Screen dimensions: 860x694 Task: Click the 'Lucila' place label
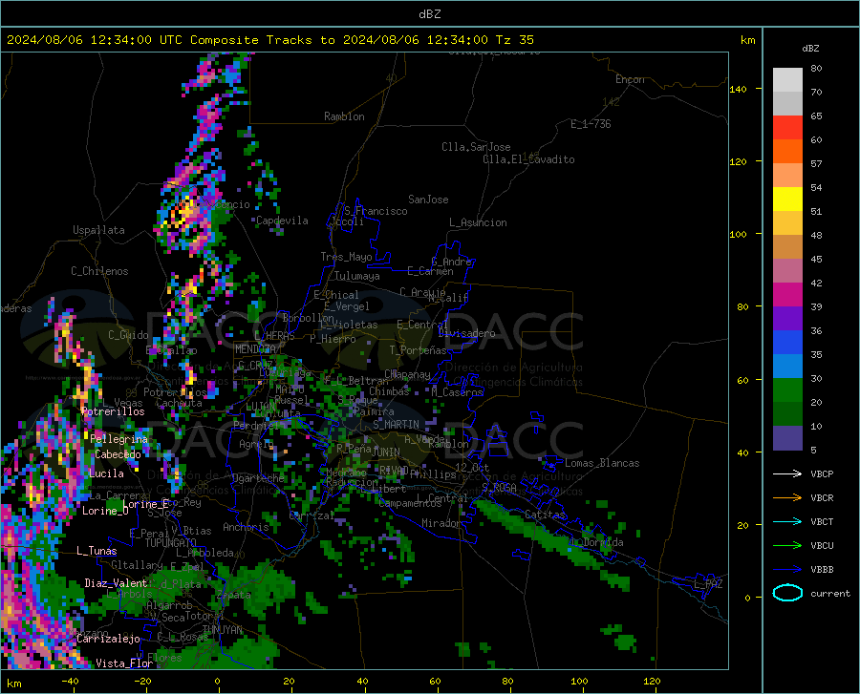coord(106,473)
